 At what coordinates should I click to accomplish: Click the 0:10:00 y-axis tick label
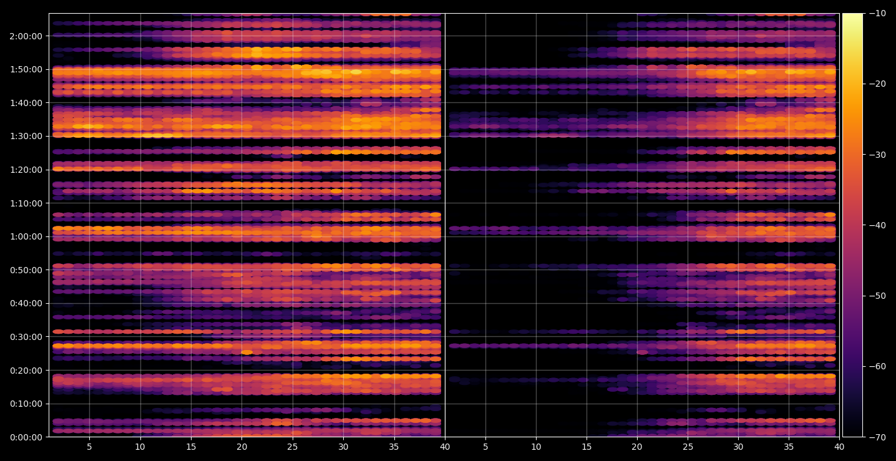tap(26, 404)
